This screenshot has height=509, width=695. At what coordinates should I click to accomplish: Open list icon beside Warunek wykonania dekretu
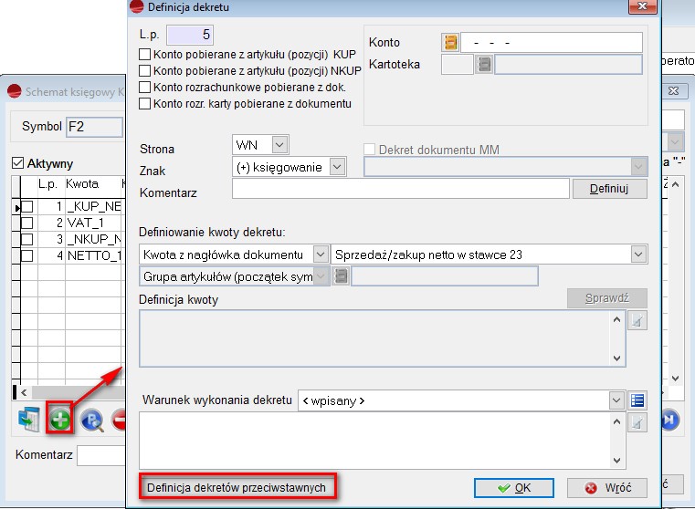pos(637,400)
